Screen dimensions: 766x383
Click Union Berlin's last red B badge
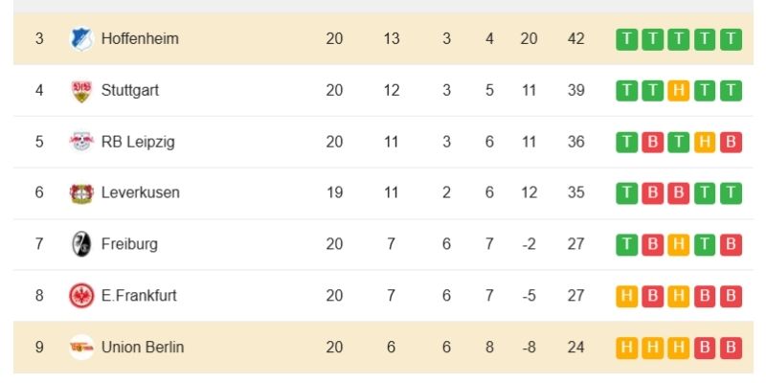pos(731,348)
